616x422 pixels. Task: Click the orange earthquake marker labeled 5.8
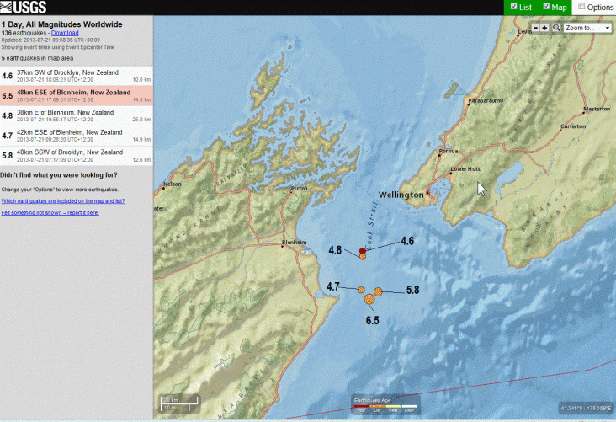[x=379, y=291]
